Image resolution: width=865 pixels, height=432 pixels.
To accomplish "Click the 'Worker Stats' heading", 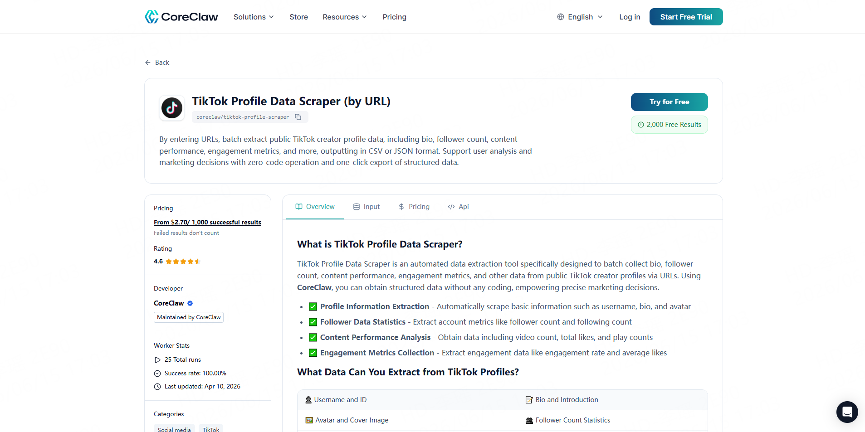I will point(171,346).
